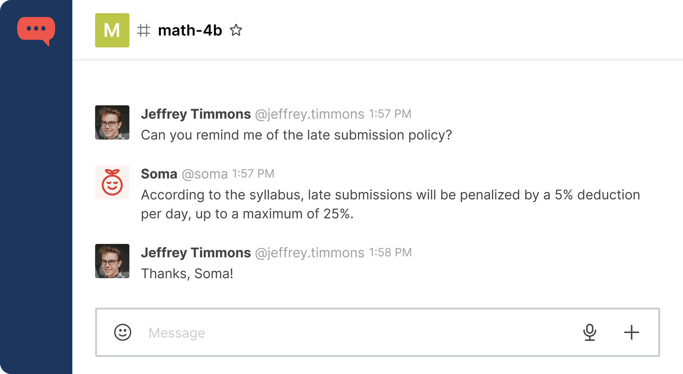This screenshot has width=683, height=374.
Task: Click the hash icon beside math-4b
Action: tap(143, 30)
